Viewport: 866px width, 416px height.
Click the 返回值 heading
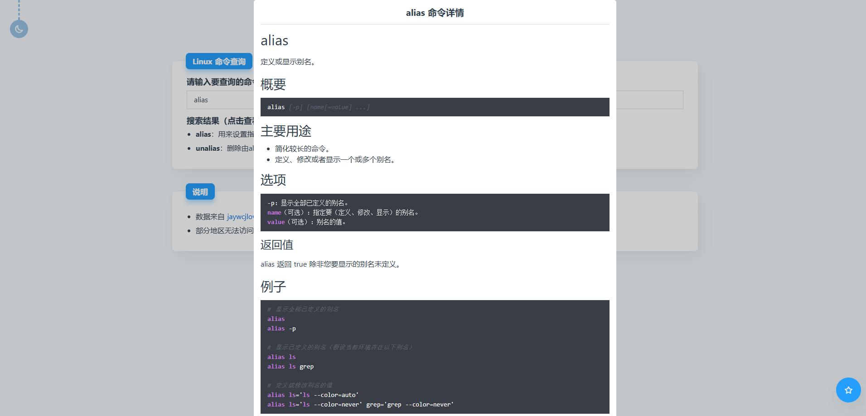click(x=276, y=244)
